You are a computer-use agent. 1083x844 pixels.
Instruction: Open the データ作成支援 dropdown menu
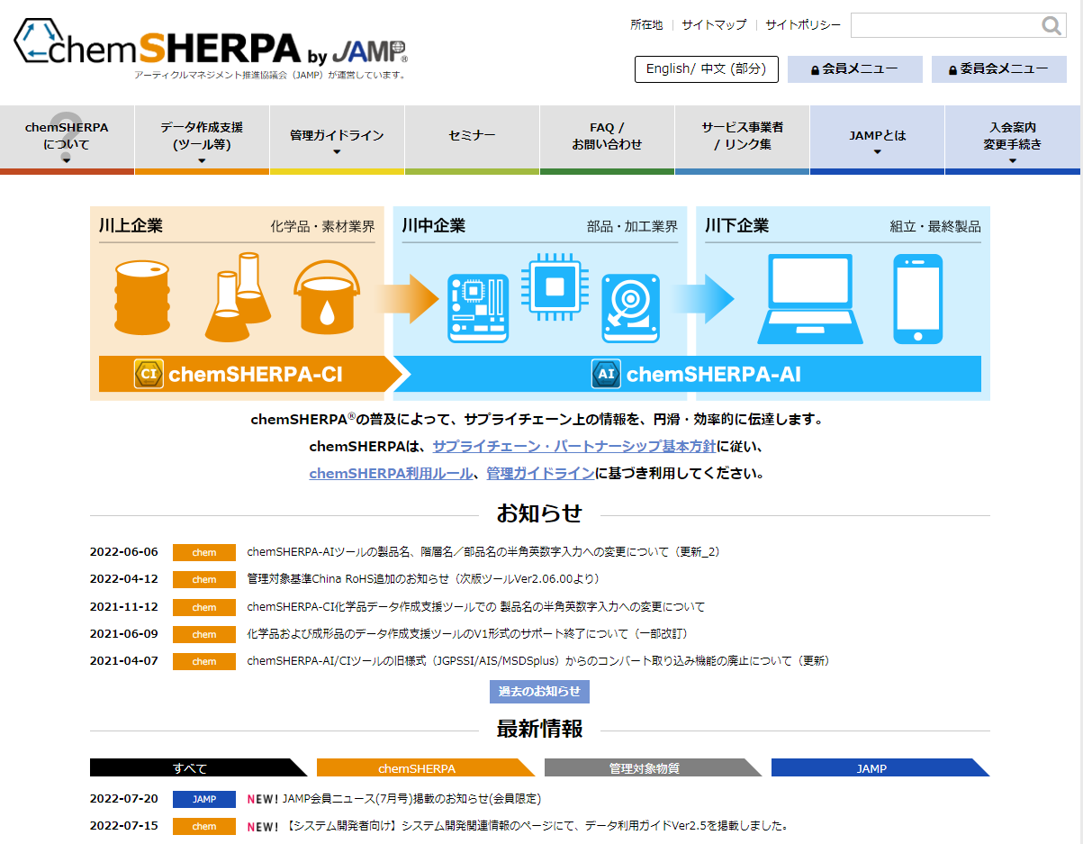pyautogui.click(x=202, y=138)
